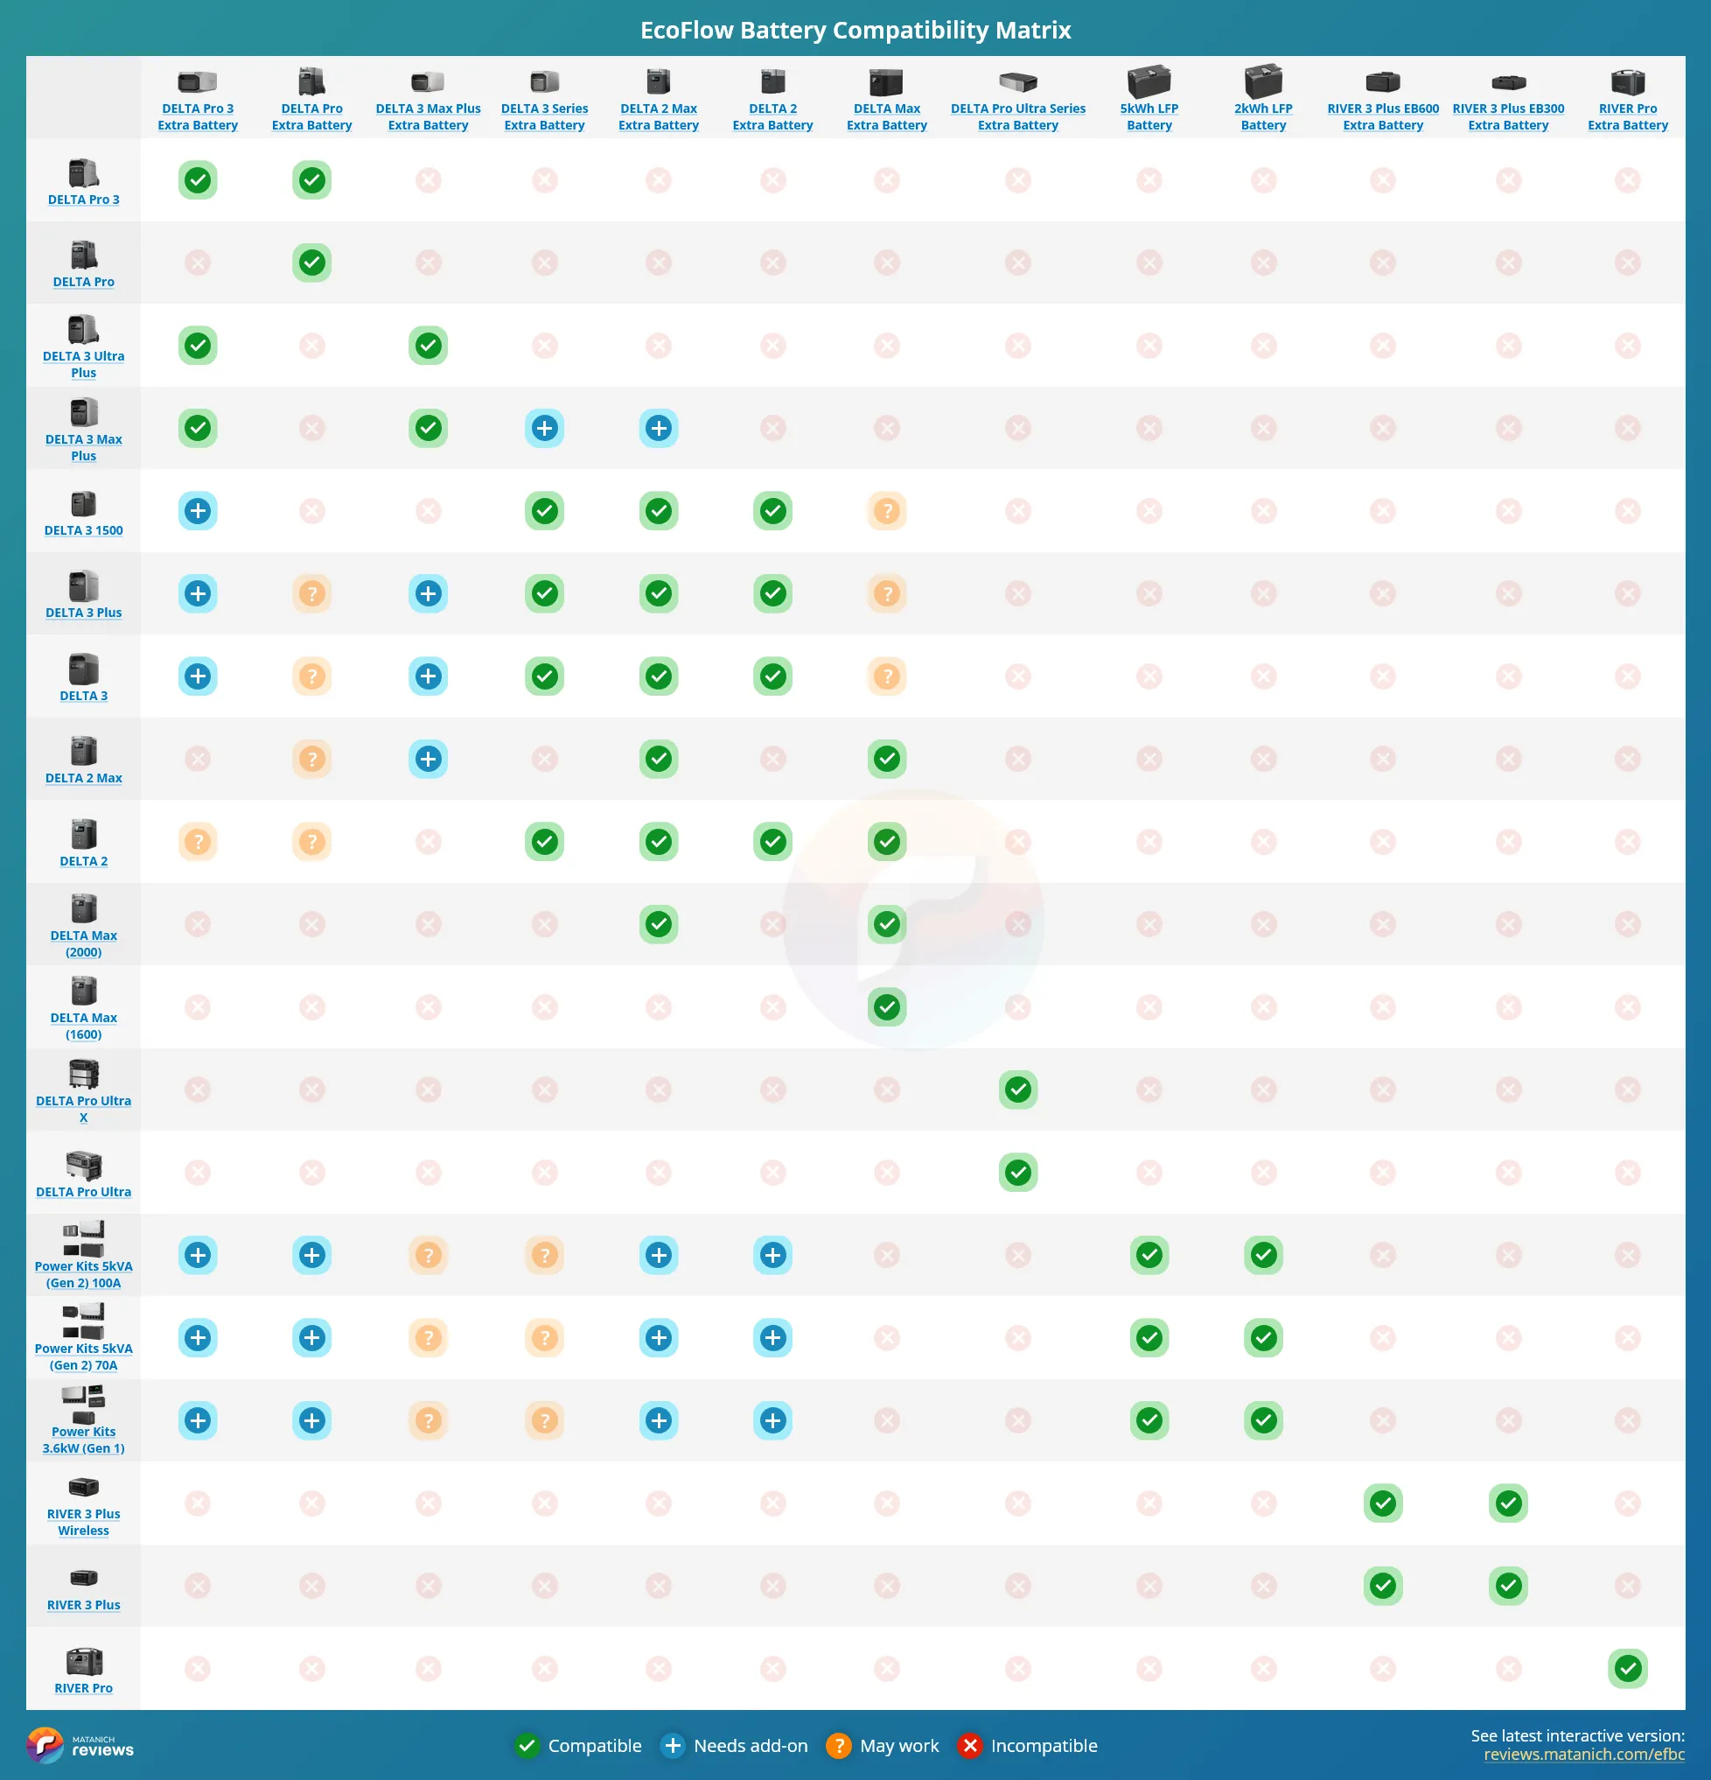This screenshot has width=1711, height=1780.
Task: Click Power Kits 3.6kW may-work under DELTA 3 Series
Action: [x=545, y=1419]
